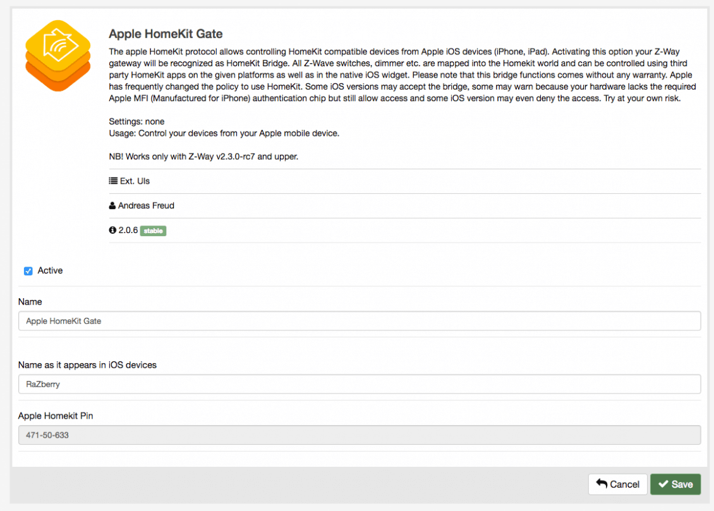Toggle the Active checkbox

[28, 271]
